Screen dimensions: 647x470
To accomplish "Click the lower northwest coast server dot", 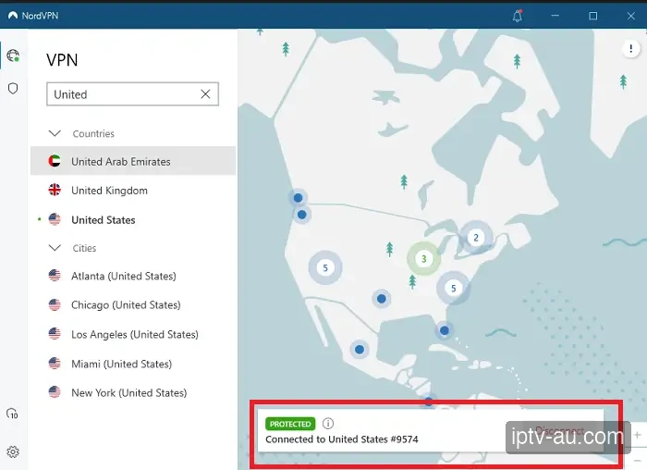I will coord(301,215).
